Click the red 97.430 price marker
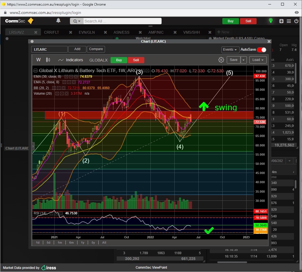This screenshot has width=302, height=272. pyautogui.click(x=260, y=76)
